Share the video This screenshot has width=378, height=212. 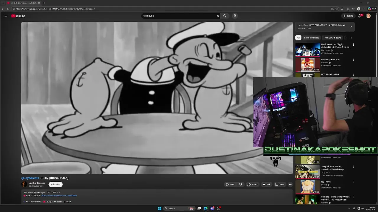252,185
